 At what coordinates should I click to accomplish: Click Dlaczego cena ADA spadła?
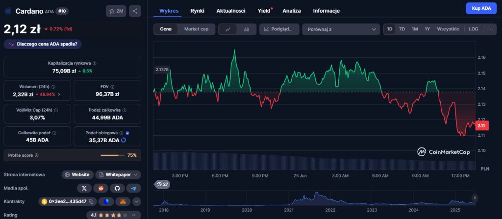coord(43,44)
